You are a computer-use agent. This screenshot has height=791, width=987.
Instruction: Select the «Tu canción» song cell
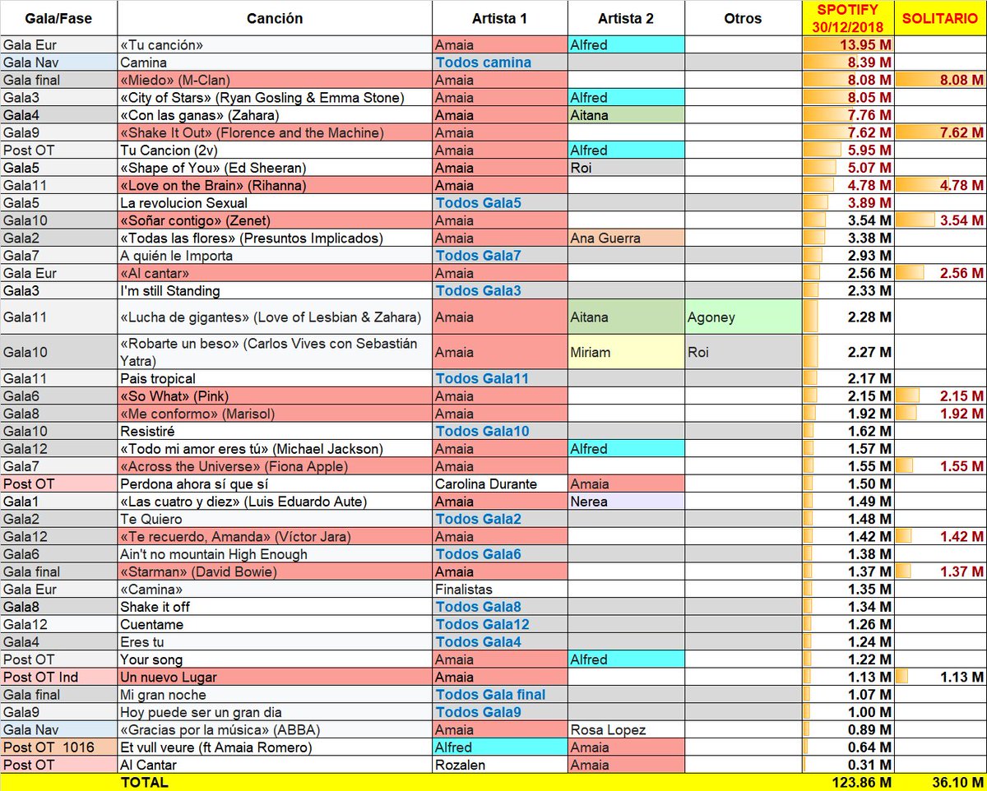point(275,45)
